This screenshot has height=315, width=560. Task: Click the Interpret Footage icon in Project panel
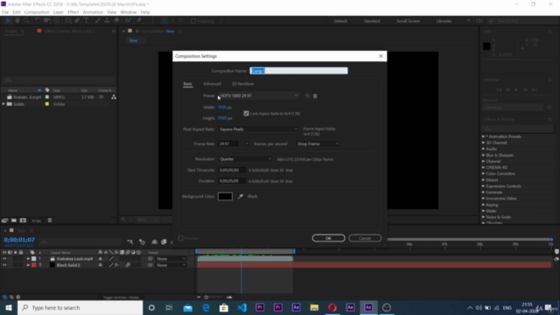(x=4, y=220)
